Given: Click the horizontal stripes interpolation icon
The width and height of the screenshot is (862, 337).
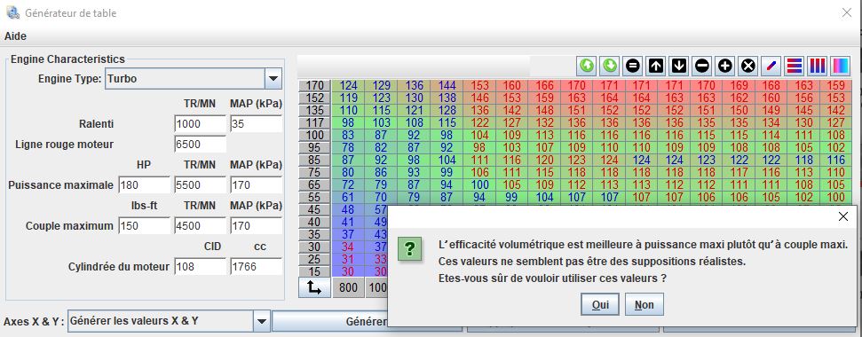Looking at the screenshot, I should pyautogui.click(x=795, y=66).
